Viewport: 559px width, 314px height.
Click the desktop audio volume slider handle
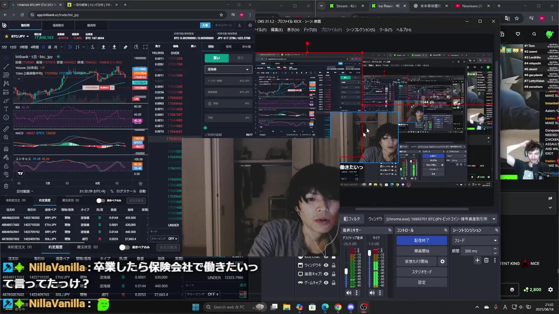346,271
